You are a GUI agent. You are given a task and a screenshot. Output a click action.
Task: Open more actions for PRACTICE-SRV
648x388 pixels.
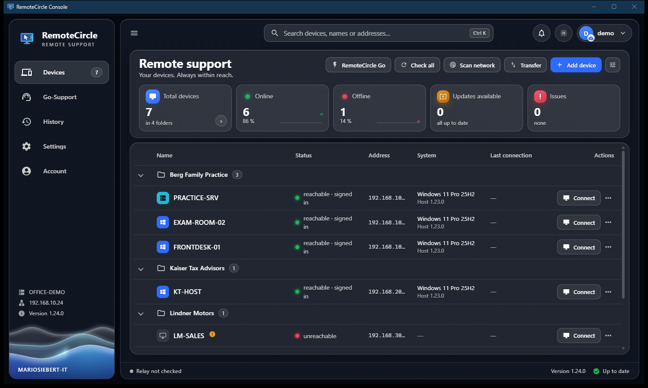608,198
